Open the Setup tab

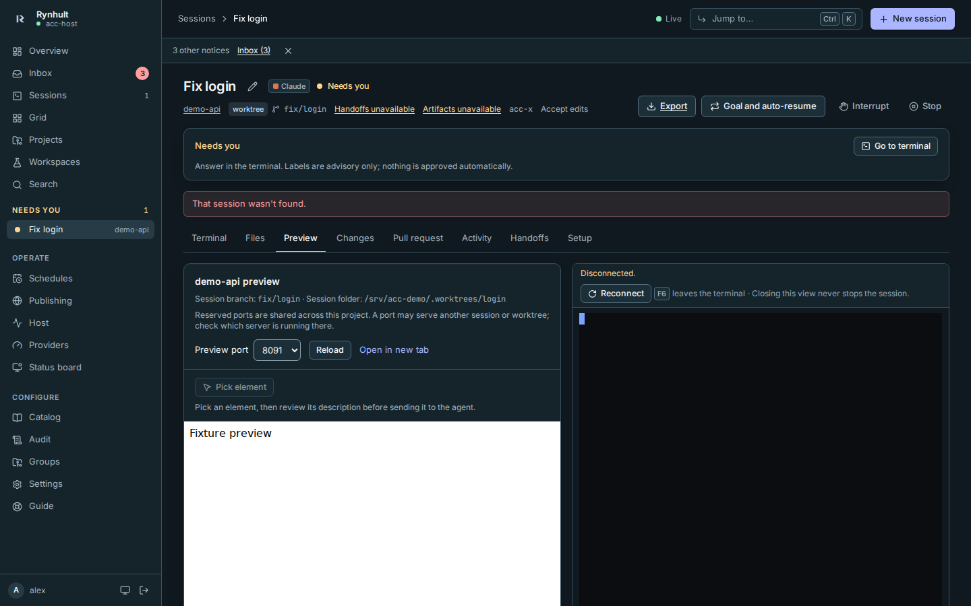[x=580, y=238]
